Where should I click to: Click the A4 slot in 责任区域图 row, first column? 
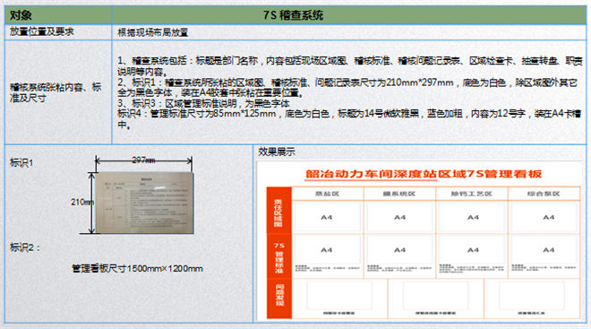pyautogui.click(x=327, y=217)
